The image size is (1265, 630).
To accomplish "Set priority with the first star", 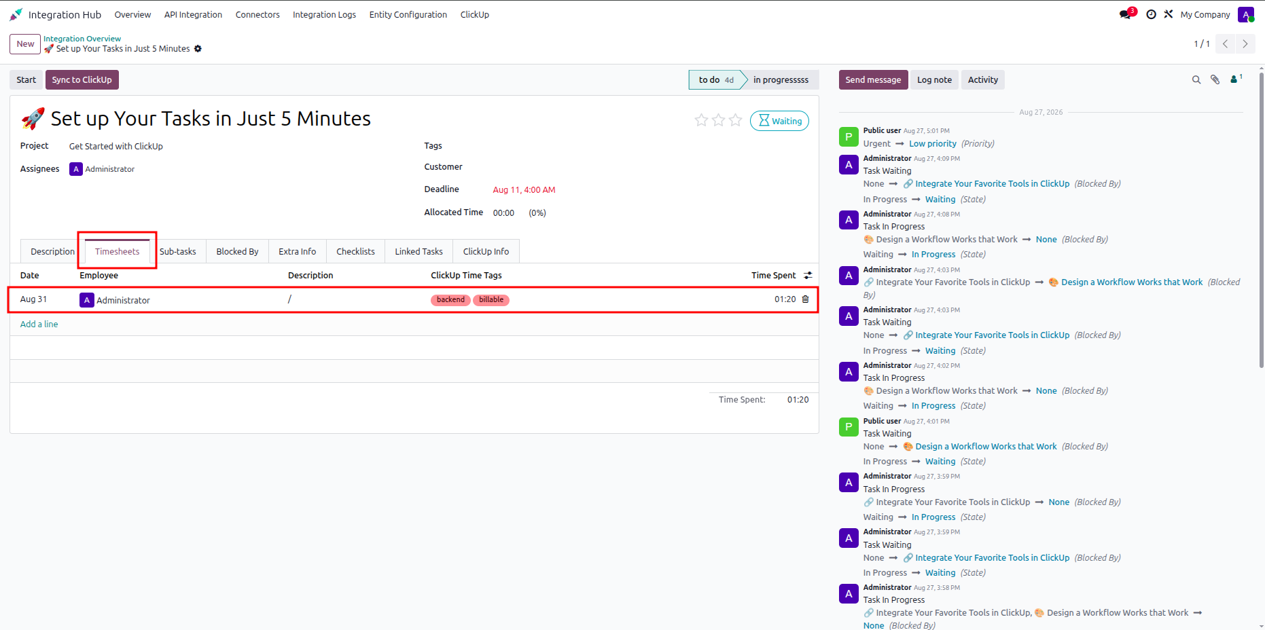I will pyautogui.click(x=701, y=121).
